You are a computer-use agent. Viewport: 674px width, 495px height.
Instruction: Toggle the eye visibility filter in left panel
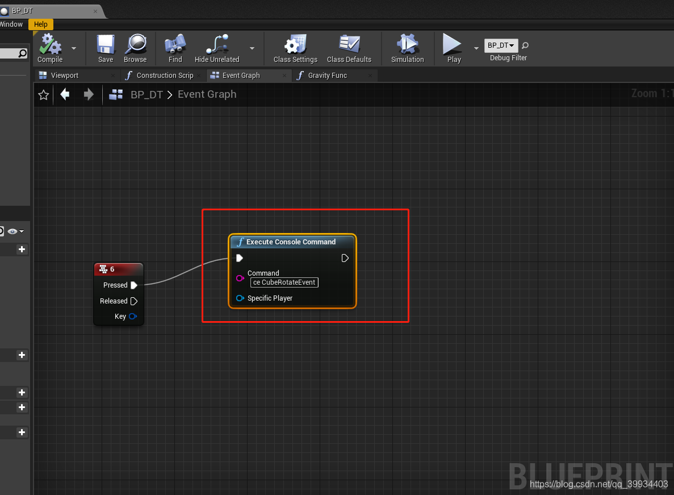tap(14, 231)
